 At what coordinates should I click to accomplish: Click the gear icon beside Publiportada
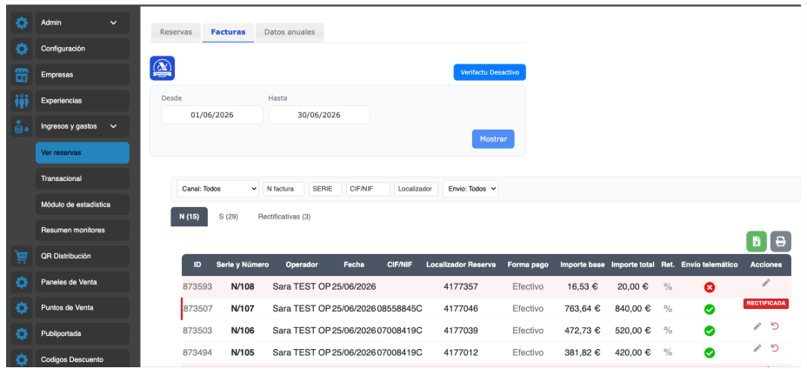[x=21, y=333]
